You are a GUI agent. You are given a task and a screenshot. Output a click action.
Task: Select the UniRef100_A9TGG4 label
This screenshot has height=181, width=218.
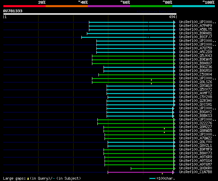196,161
